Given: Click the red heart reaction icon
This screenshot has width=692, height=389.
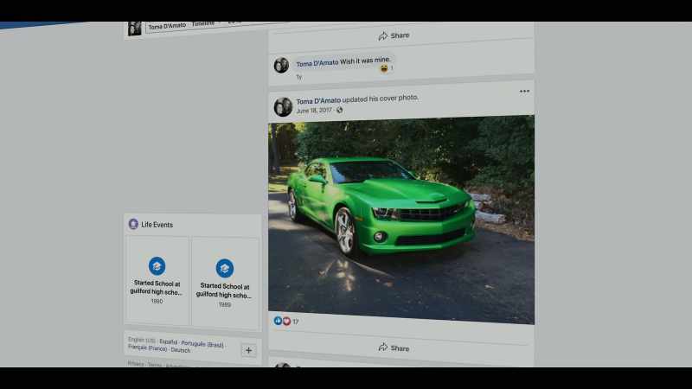Looking at the screenshot, I should click(286, 321).
